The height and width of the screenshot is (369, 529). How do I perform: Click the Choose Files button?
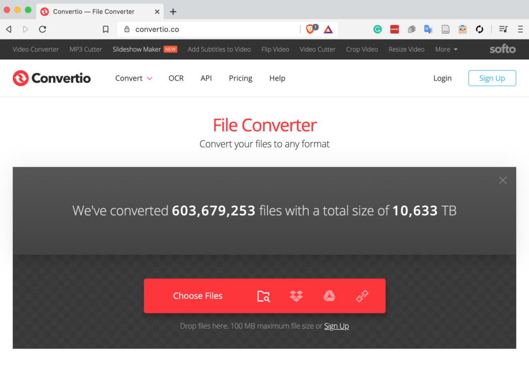(x=198, y=296)
